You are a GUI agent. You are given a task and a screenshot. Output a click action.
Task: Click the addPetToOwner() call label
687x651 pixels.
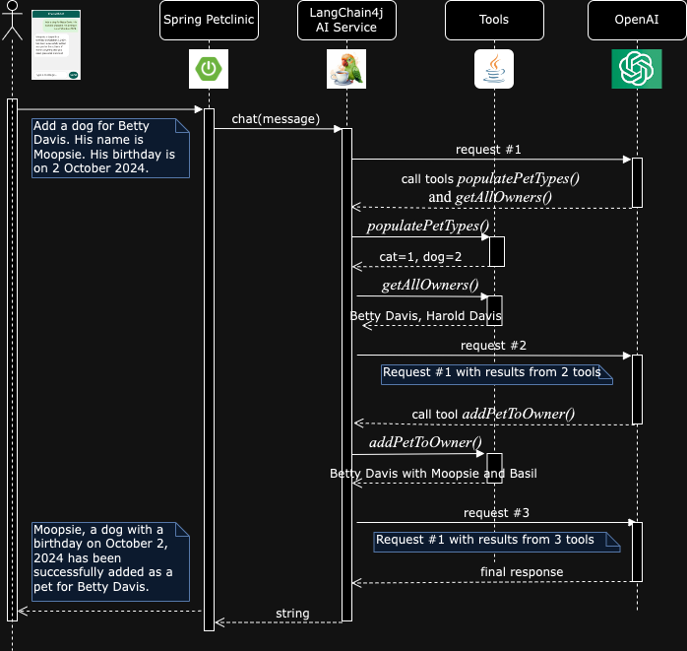click(425, 442)
